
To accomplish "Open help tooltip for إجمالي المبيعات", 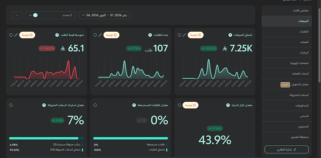I will pos(230,35).
